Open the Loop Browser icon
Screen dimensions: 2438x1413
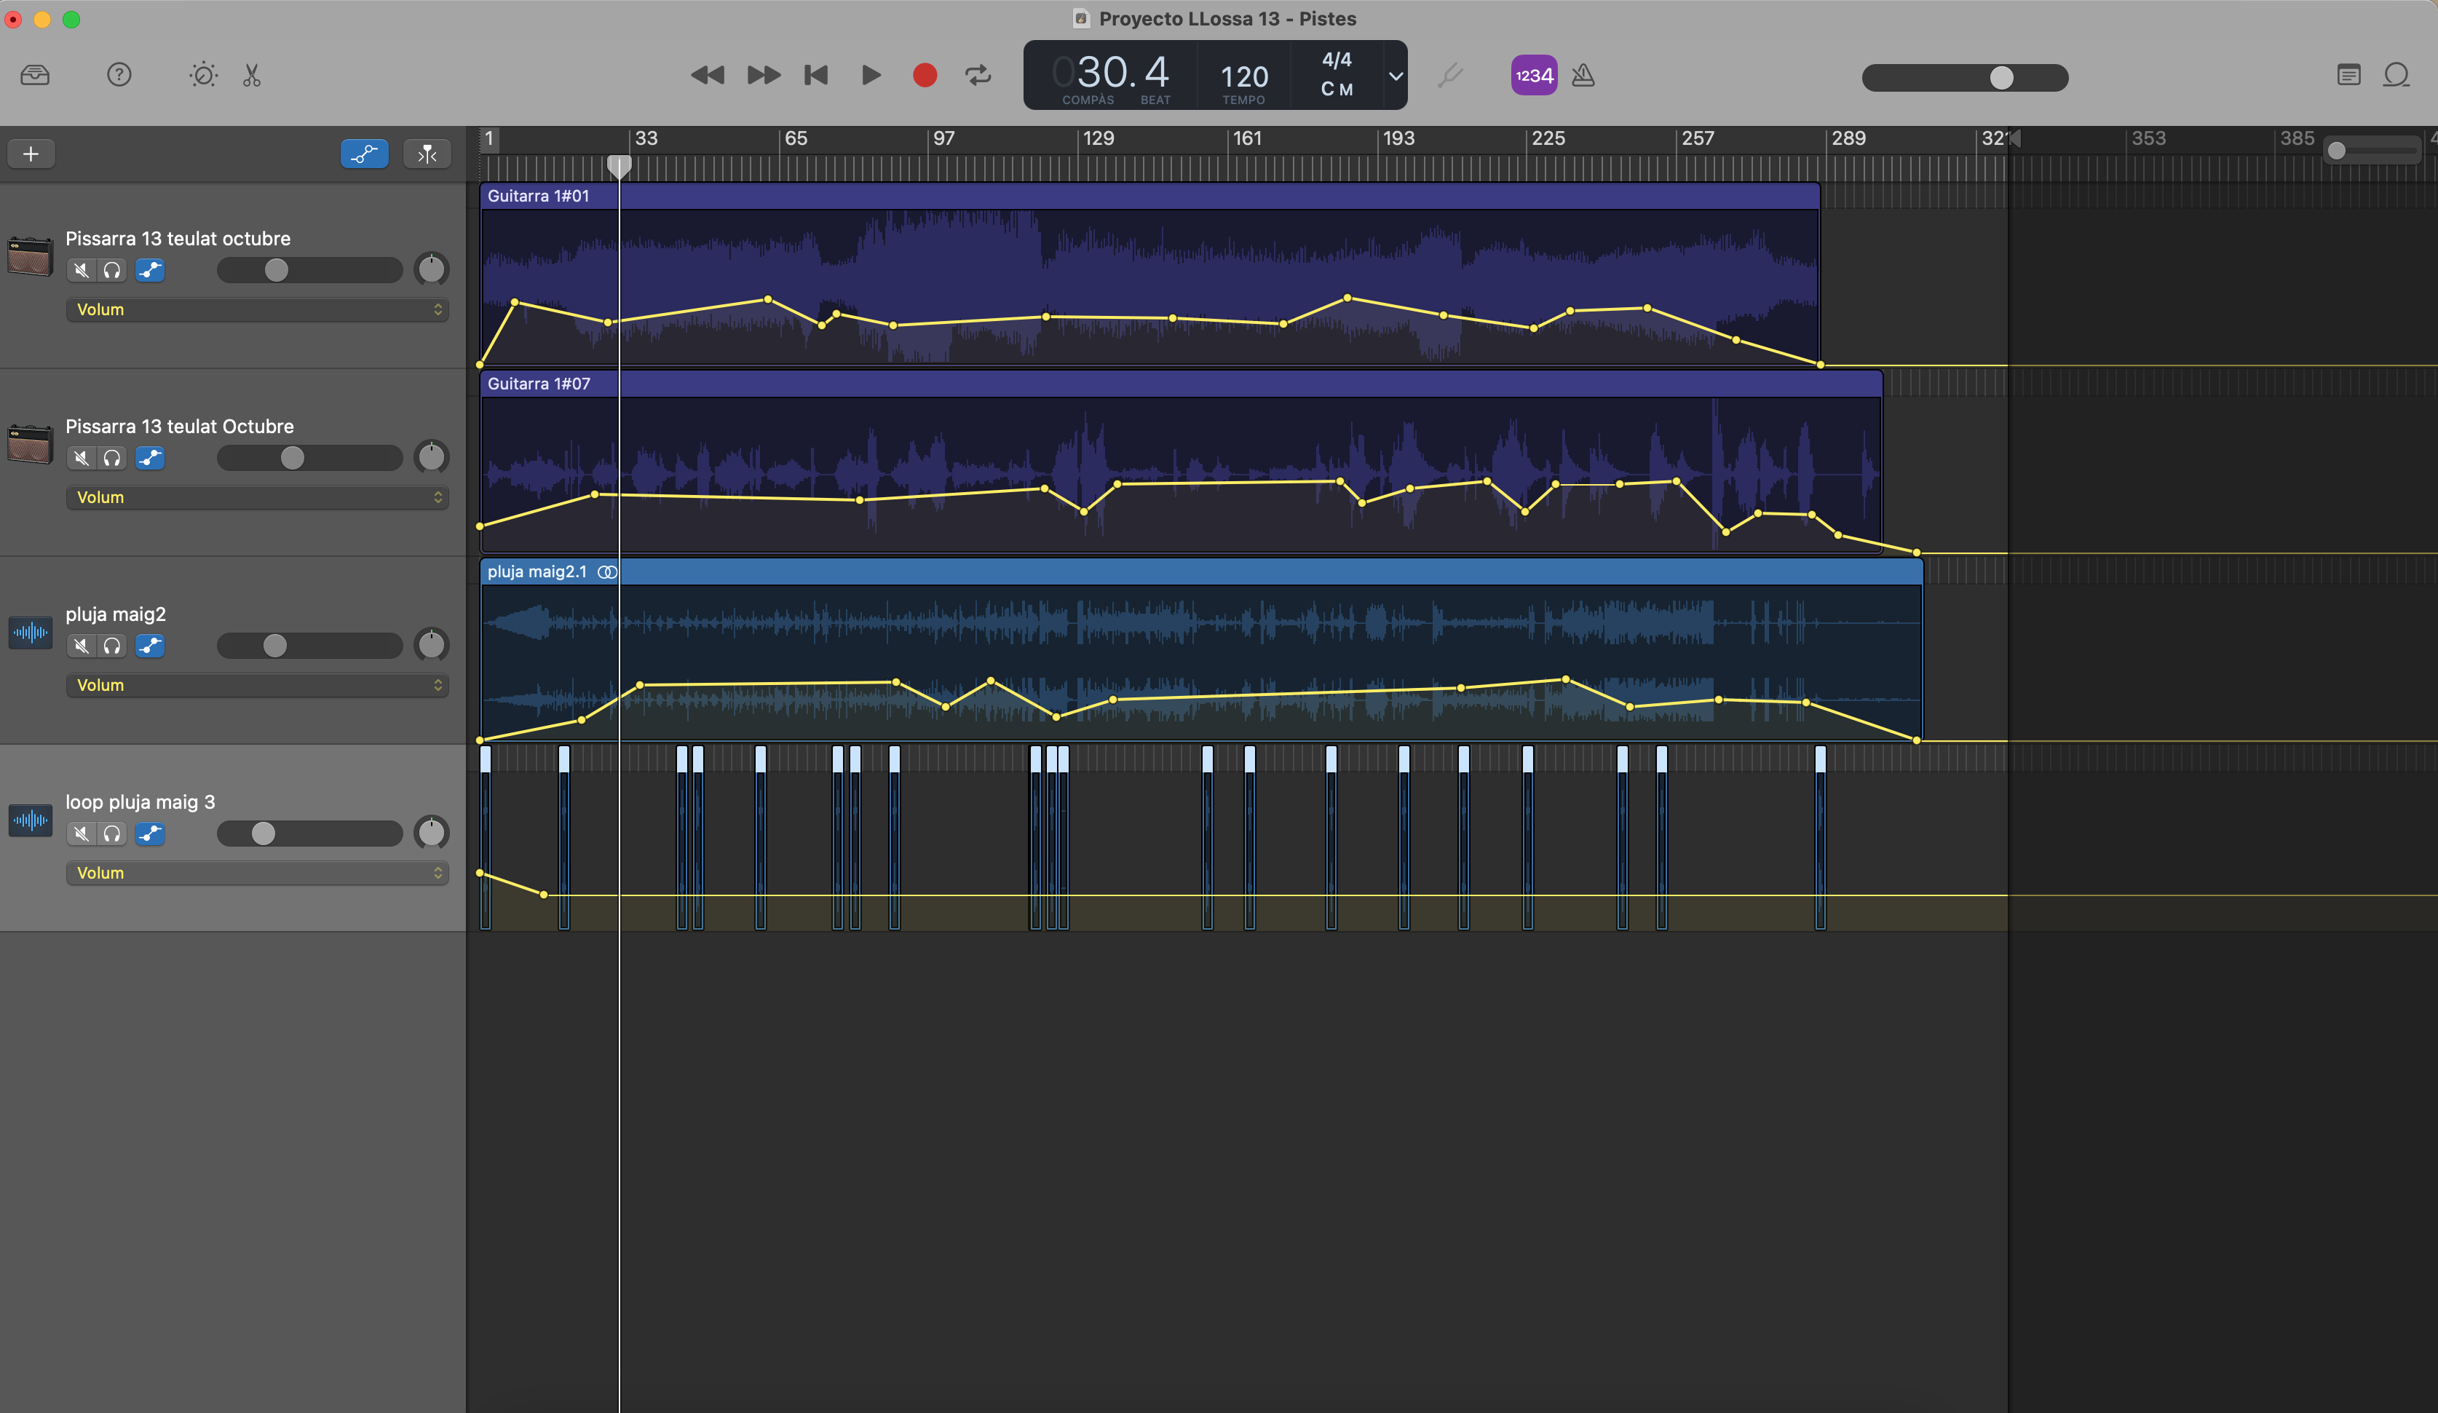(x=2396, y=76)
